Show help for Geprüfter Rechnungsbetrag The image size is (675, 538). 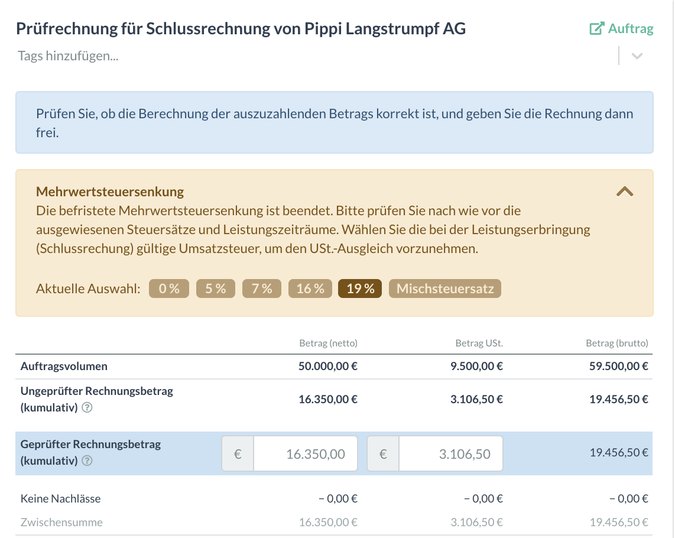coord(87,461)
